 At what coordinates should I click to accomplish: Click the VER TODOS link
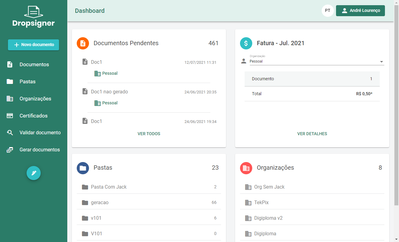point(149,134)
